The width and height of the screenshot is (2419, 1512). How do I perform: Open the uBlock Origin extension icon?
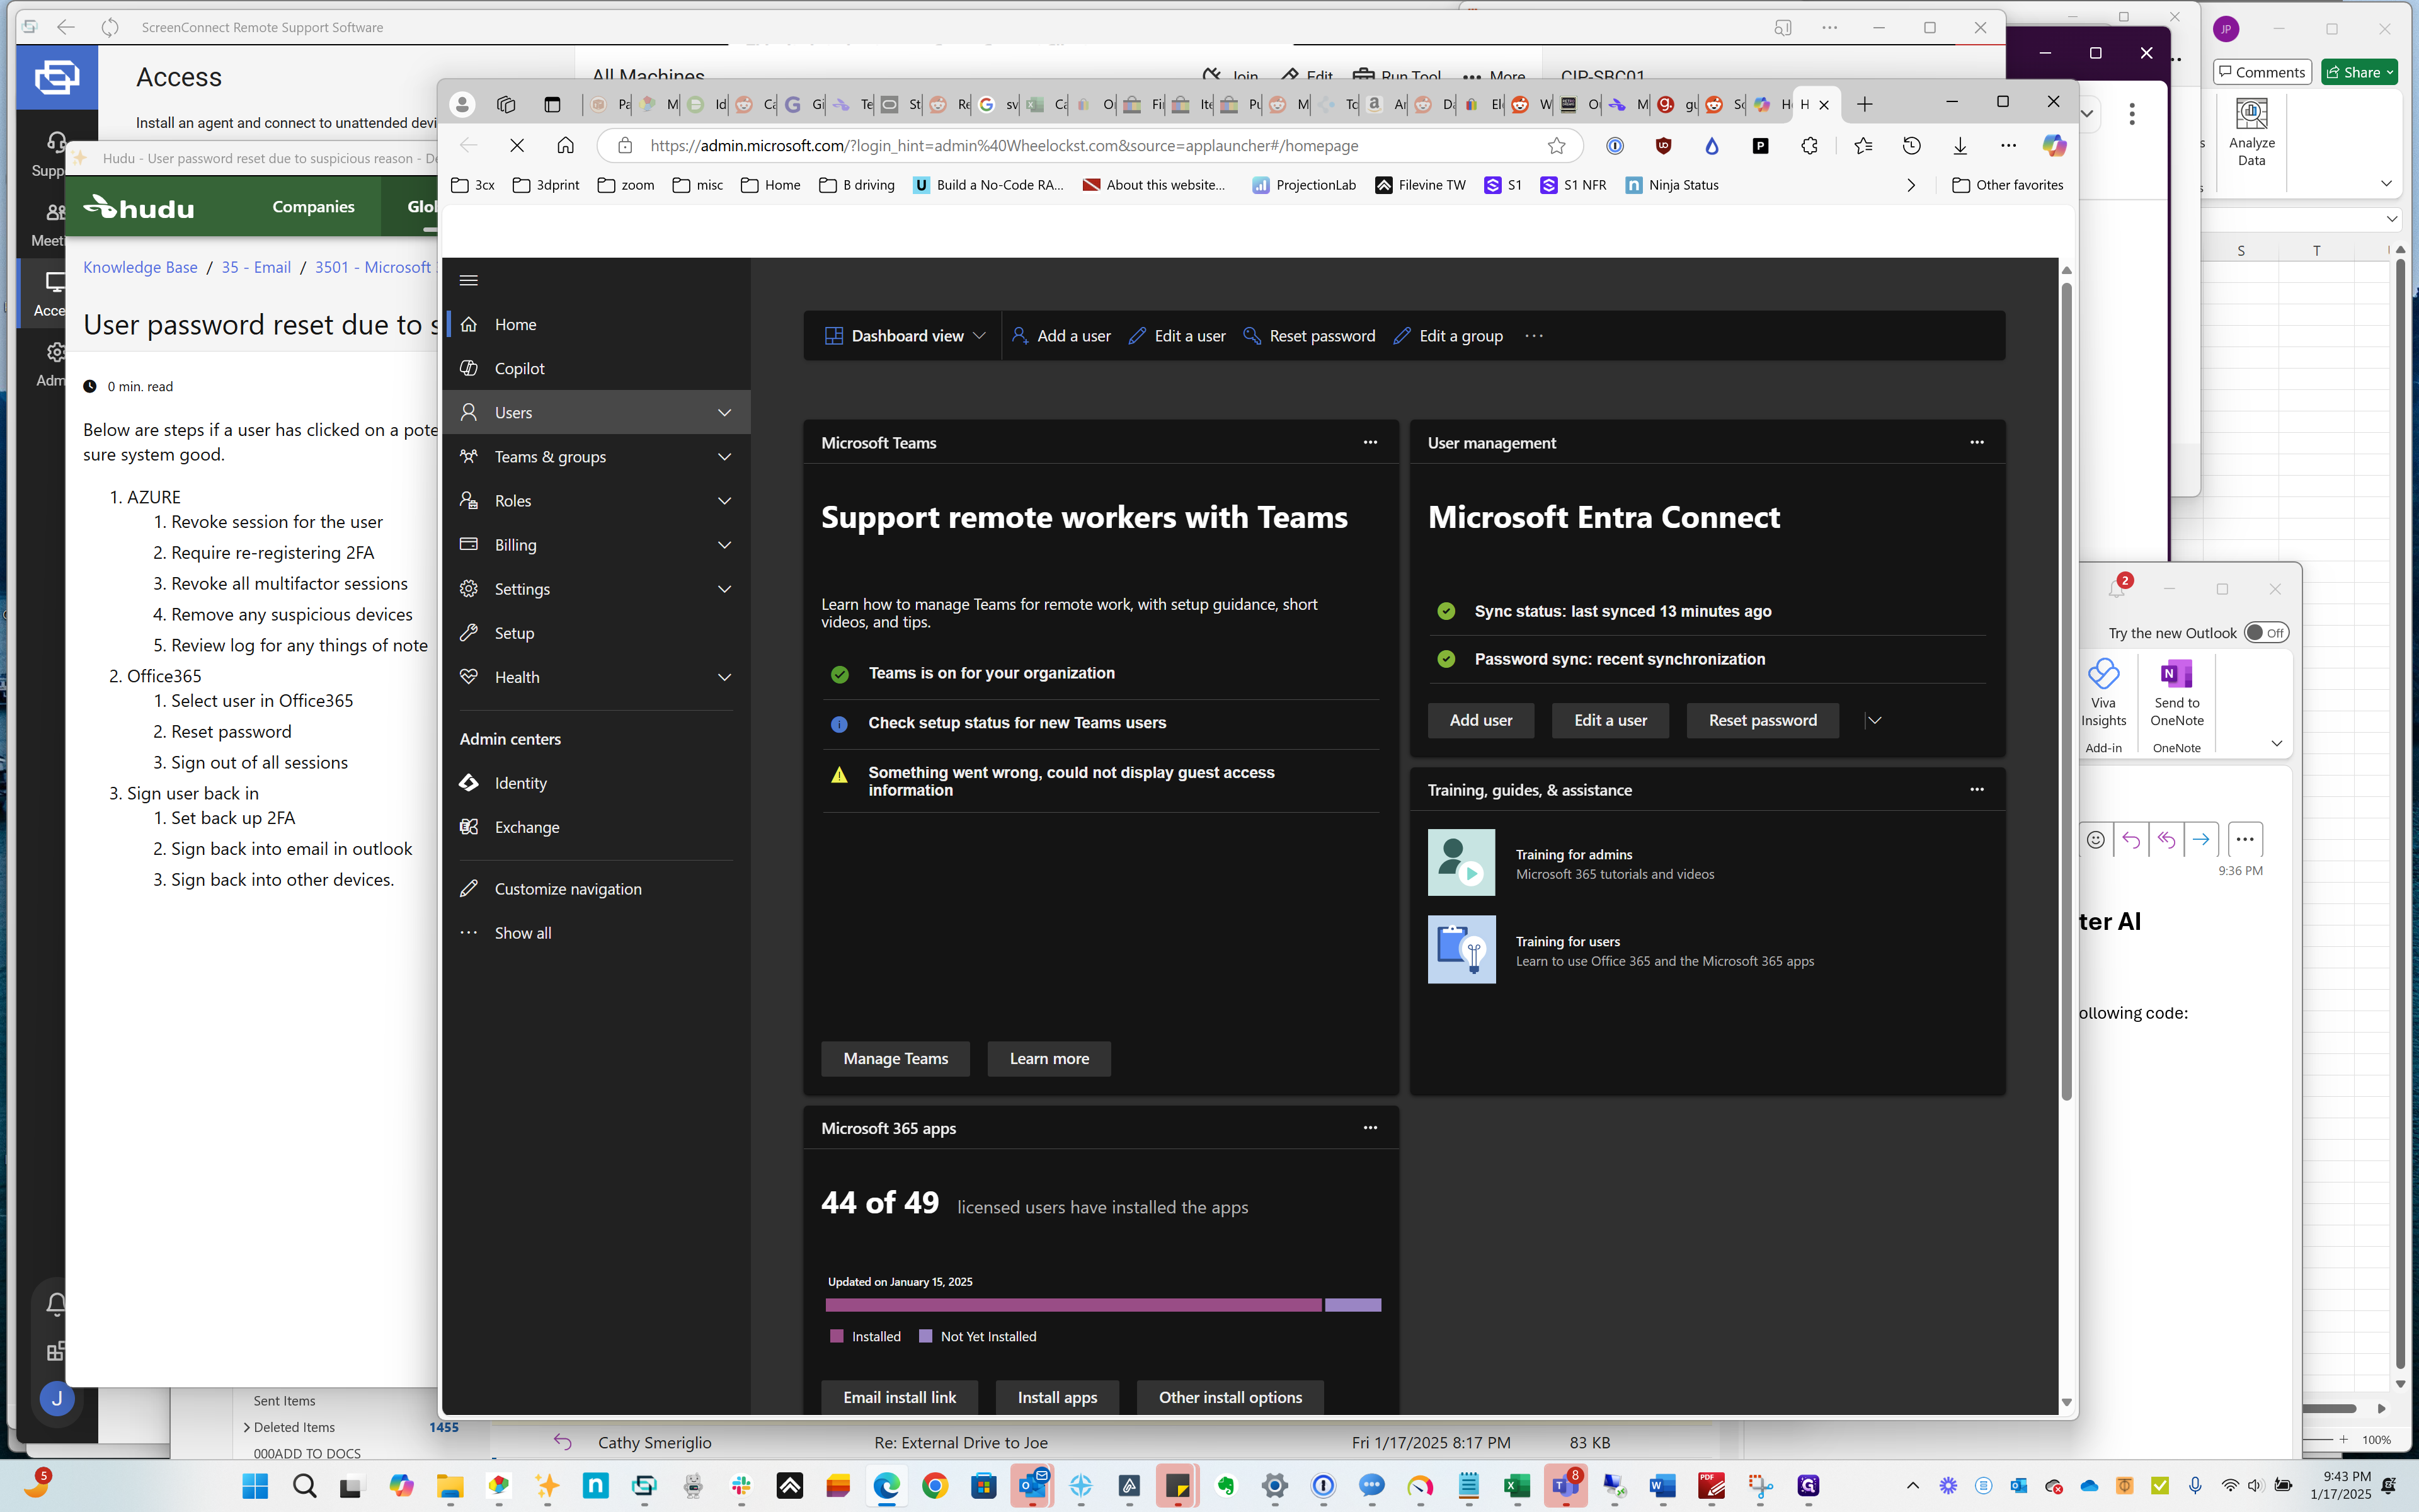[x=1663, y=146]
